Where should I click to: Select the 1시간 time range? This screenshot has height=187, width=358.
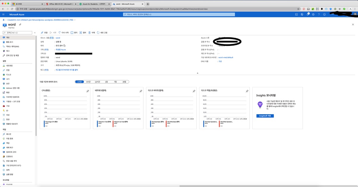click(x=80, y=82)
